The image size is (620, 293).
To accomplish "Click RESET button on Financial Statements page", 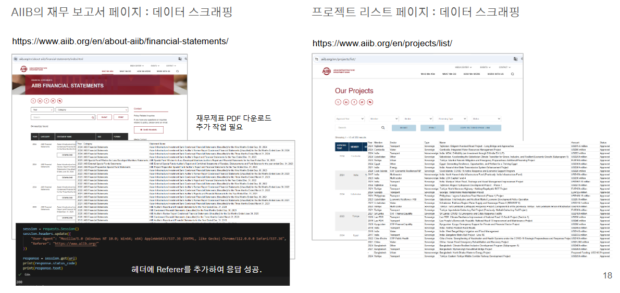I will pos(104,117).
